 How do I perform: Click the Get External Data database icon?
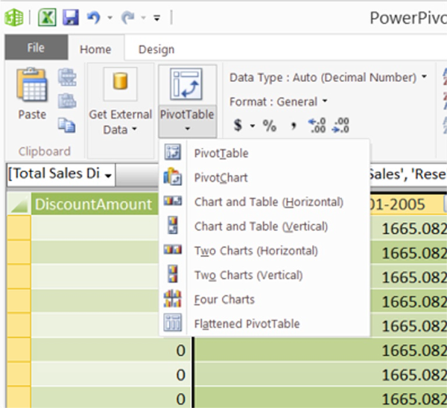point(120,82)
